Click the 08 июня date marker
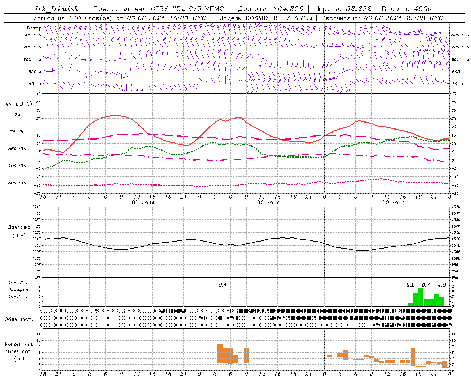The image size is (471, 377). 268,202
